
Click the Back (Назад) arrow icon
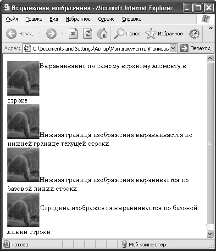pyautogui.click(x=11, y=34)
